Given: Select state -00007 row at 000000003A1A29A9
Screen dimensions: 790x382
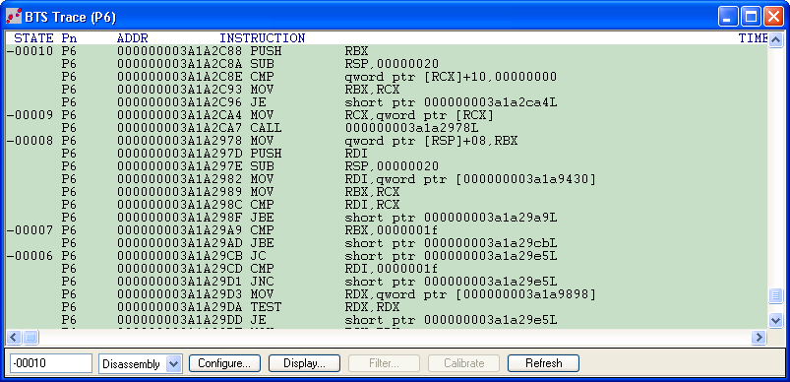Looking at the screenshot, I should pos(387,230).
